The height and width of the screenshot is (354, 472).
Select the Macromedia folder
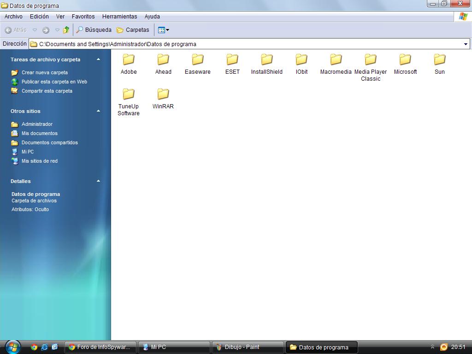pos(336,64)
